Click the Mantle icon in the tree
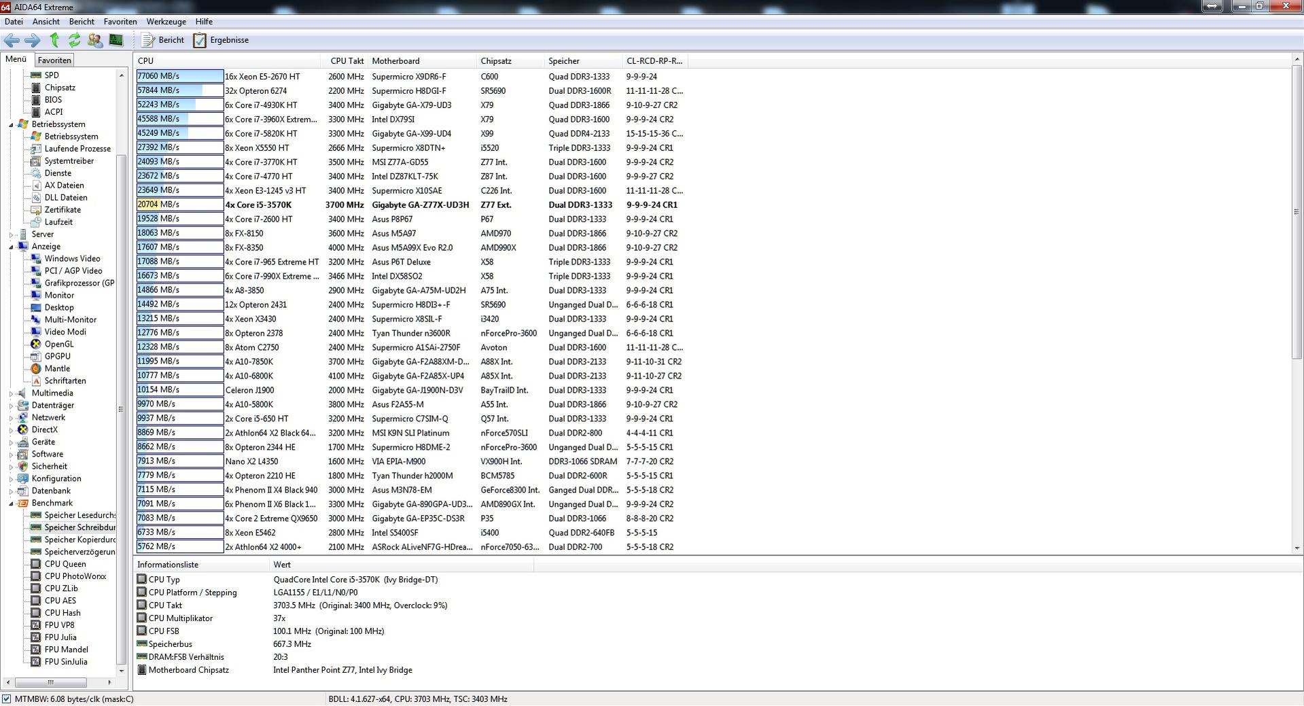The height and width of the screenshot is (706, 1304). tap(36, 369)
